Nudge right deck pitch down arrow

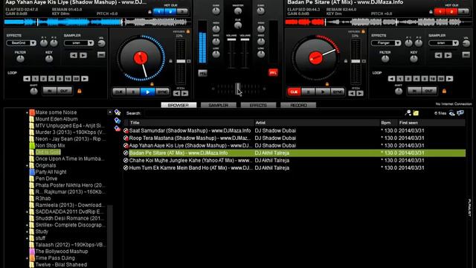352,93
